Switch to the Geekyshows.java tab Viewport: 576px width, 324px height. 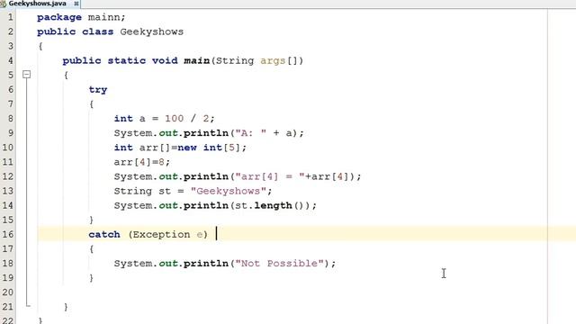[x=37, y=4]
